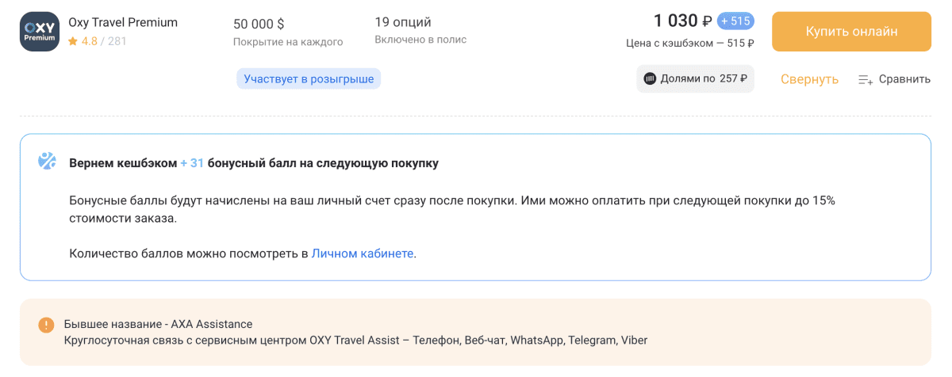Collapse details with Свернуть
The width and height of the screenshot is (952, 377).
tap(809, 79)
